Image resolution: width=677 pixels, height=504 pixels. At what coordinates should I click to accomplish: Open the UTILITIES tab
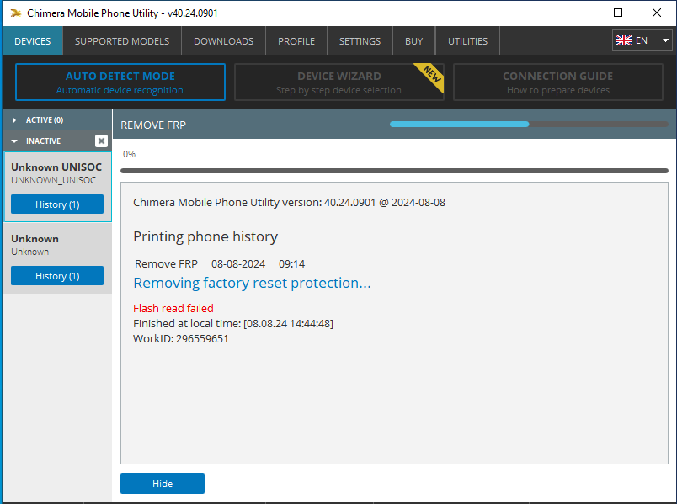tap(467, 41)
